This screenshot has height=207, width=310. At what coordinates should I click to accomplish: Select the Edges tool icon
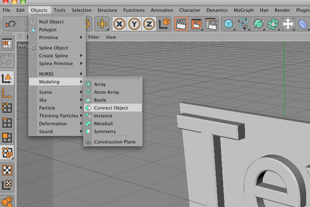click(x=7, y=123)
